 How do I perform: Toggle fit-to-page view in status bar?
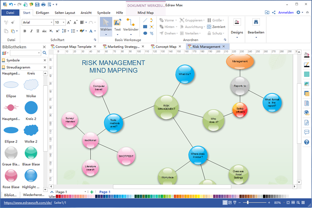click(288, 203)
